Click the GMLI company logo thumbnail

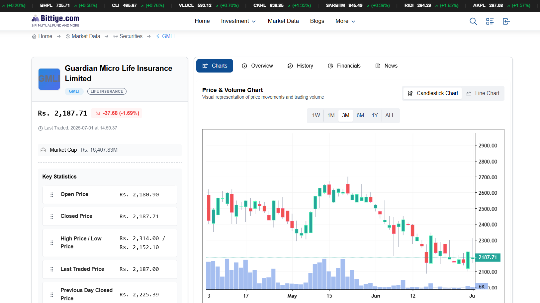(49, 79)
